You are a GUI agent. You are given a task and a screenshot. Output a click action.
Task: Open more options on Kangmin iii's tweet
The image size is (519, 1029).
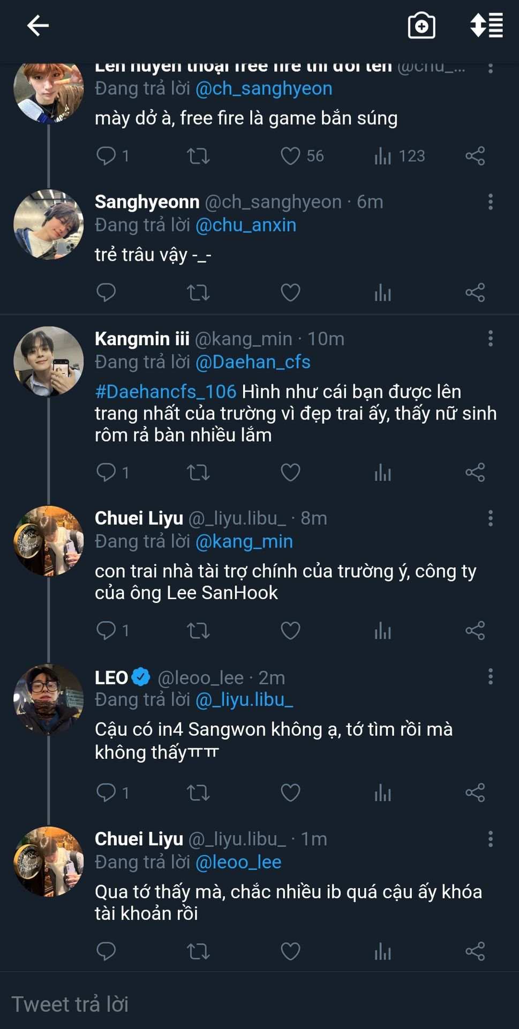click(490, 339)
